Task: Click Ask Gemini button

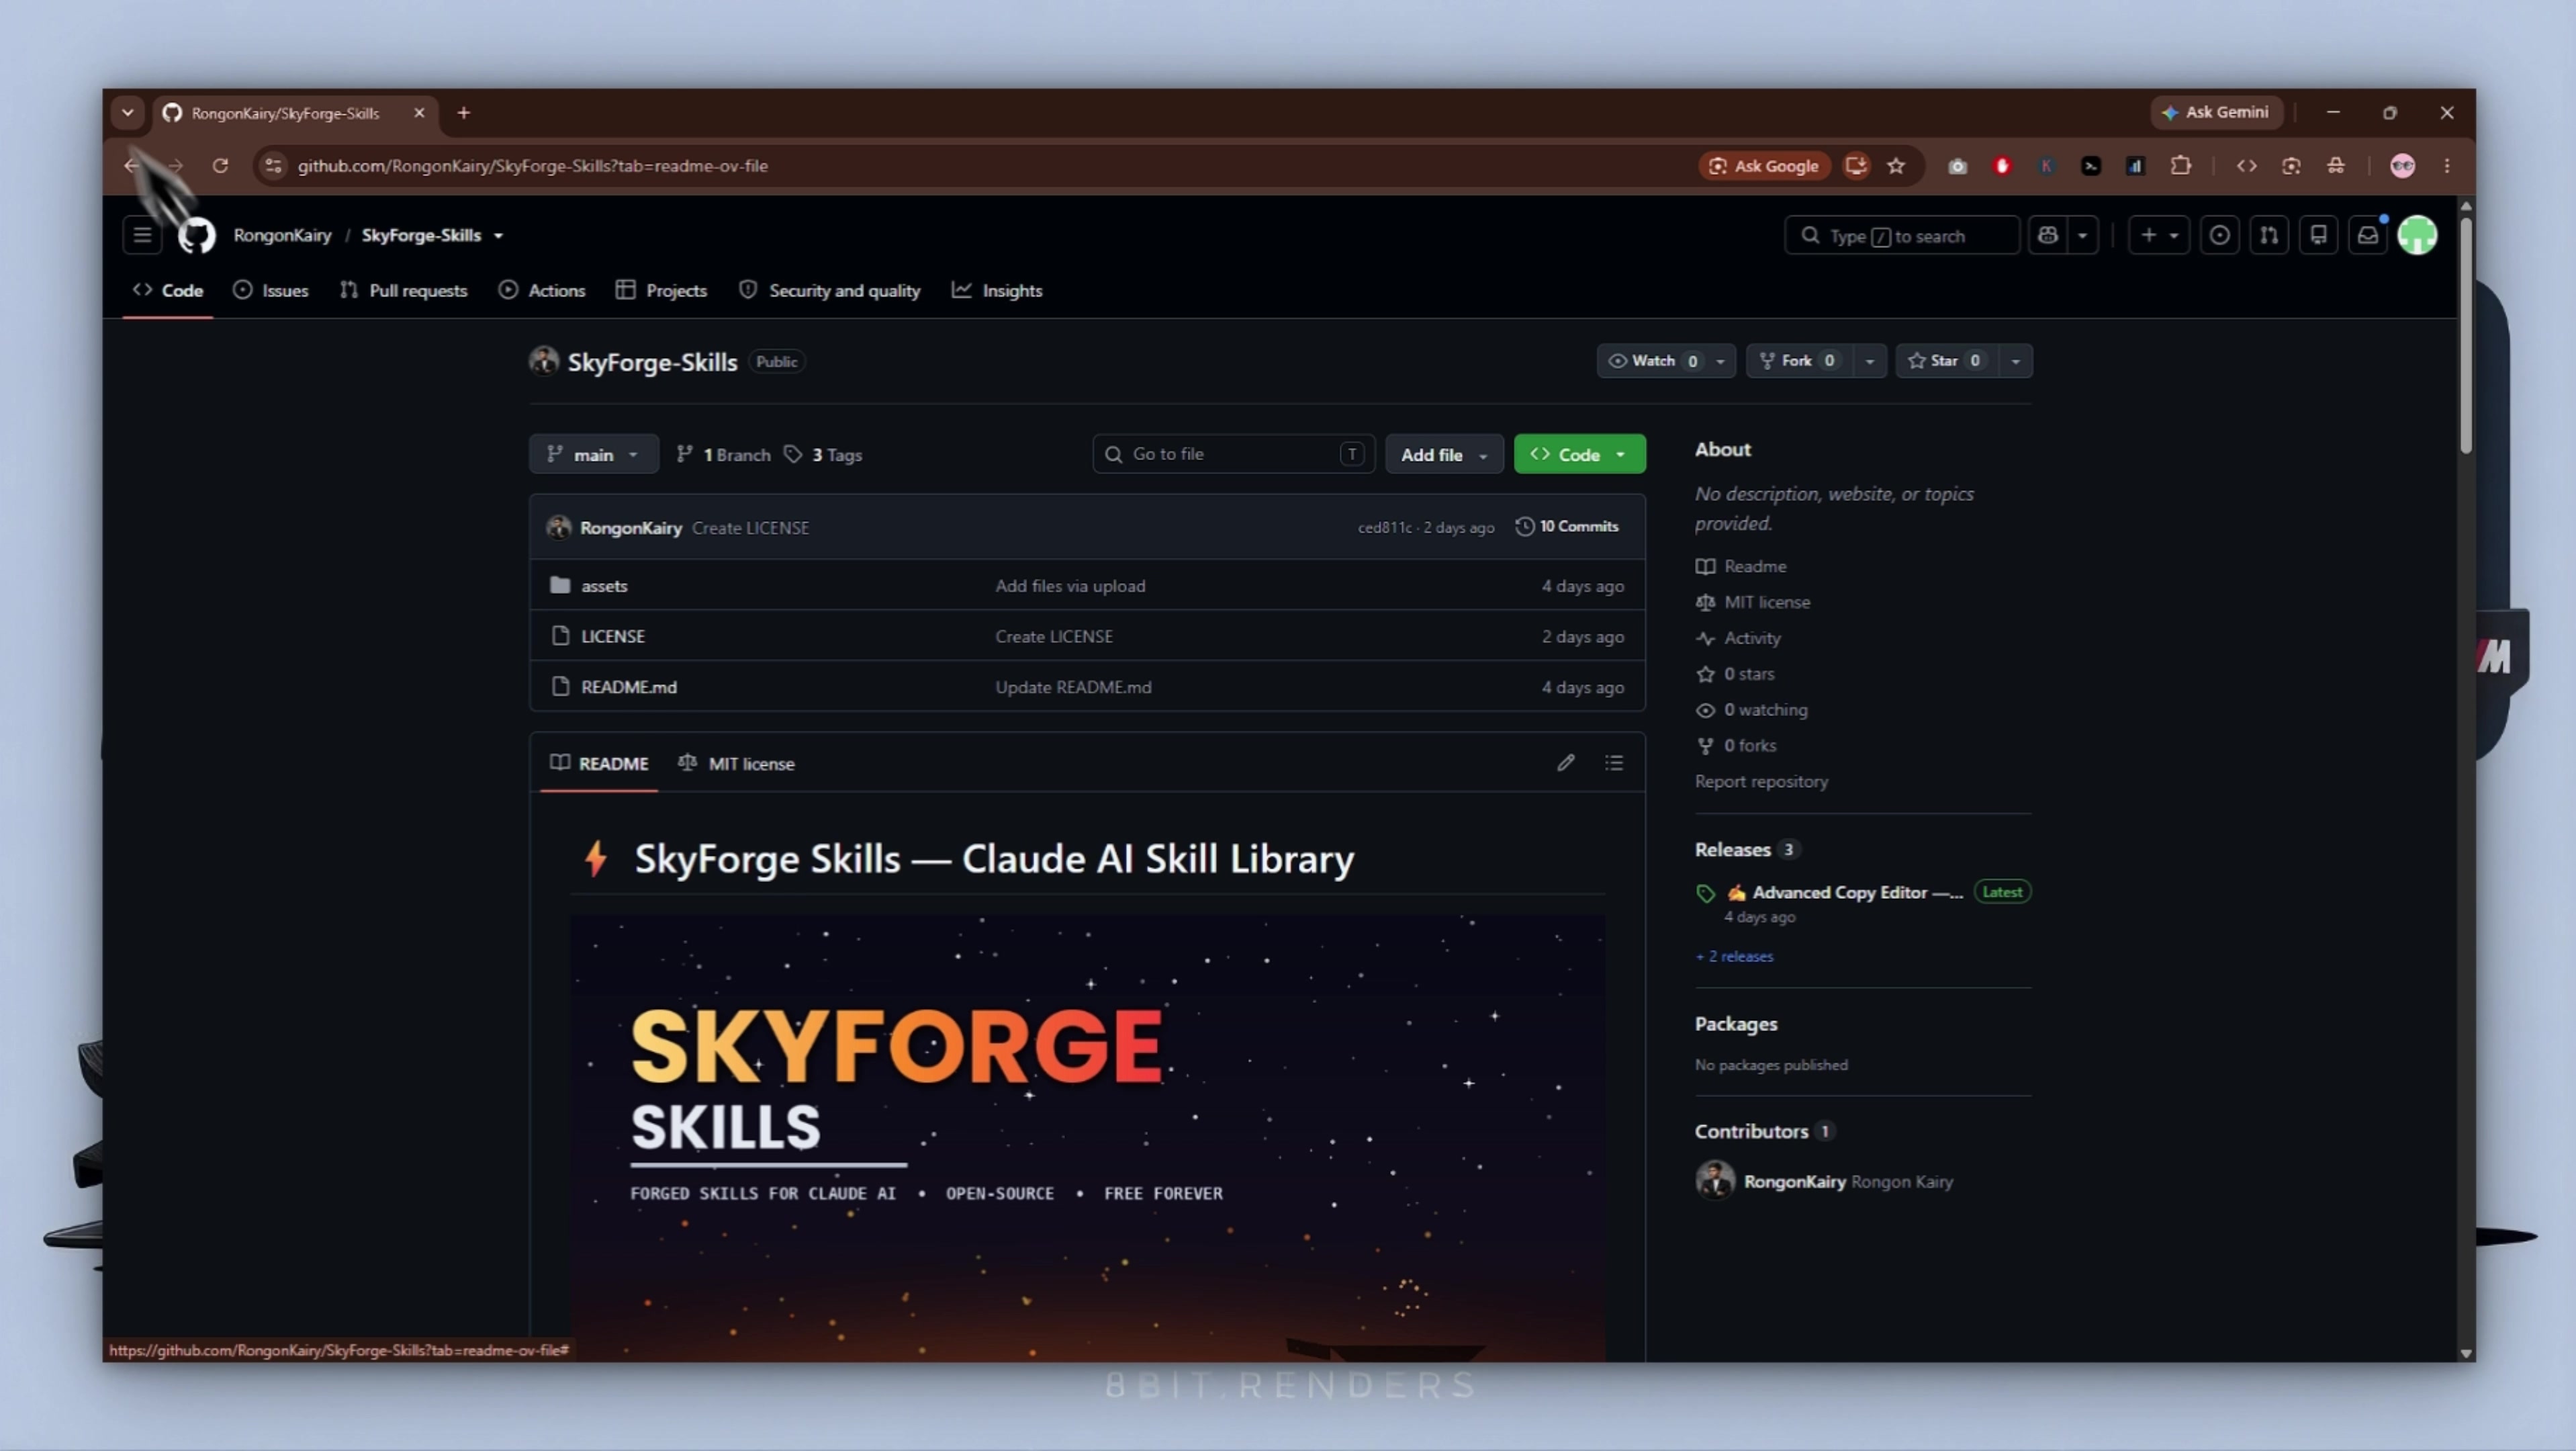Action: pos(2217,112)
